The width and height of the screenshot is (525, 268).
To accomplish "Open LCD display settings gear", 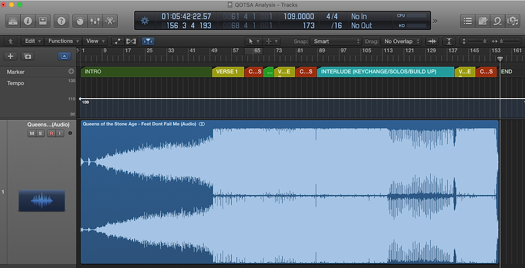I will coord(145,21).
